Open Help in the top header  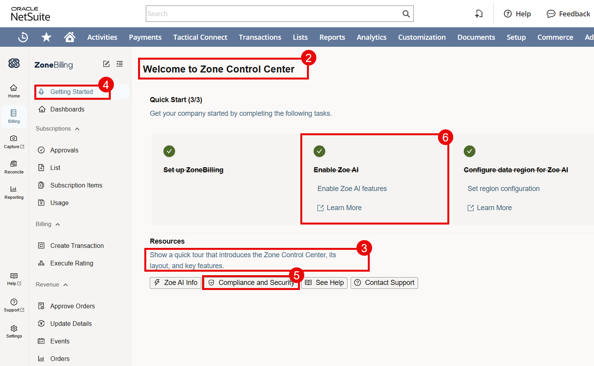(517, 14)
